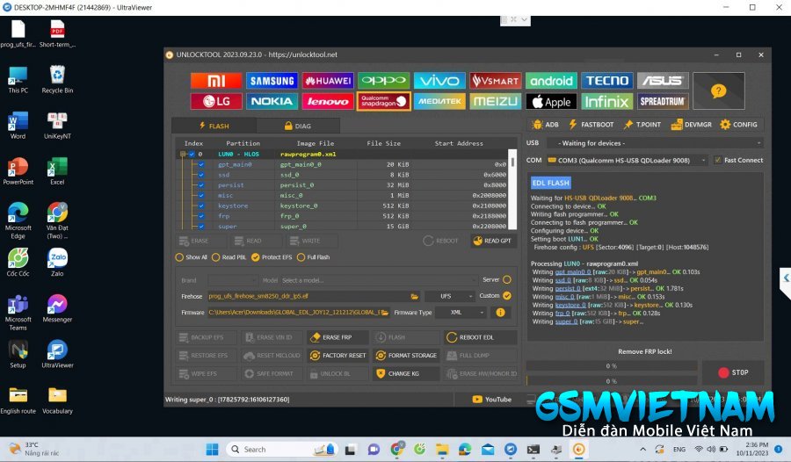Click the CHANGE KG button

tap(407, 374)
